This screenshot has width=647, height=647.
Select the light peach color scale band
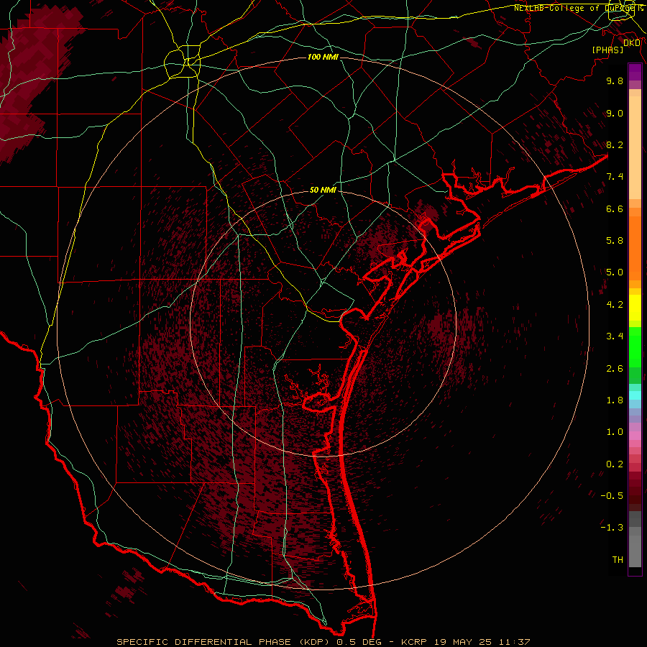coord(635,147)
